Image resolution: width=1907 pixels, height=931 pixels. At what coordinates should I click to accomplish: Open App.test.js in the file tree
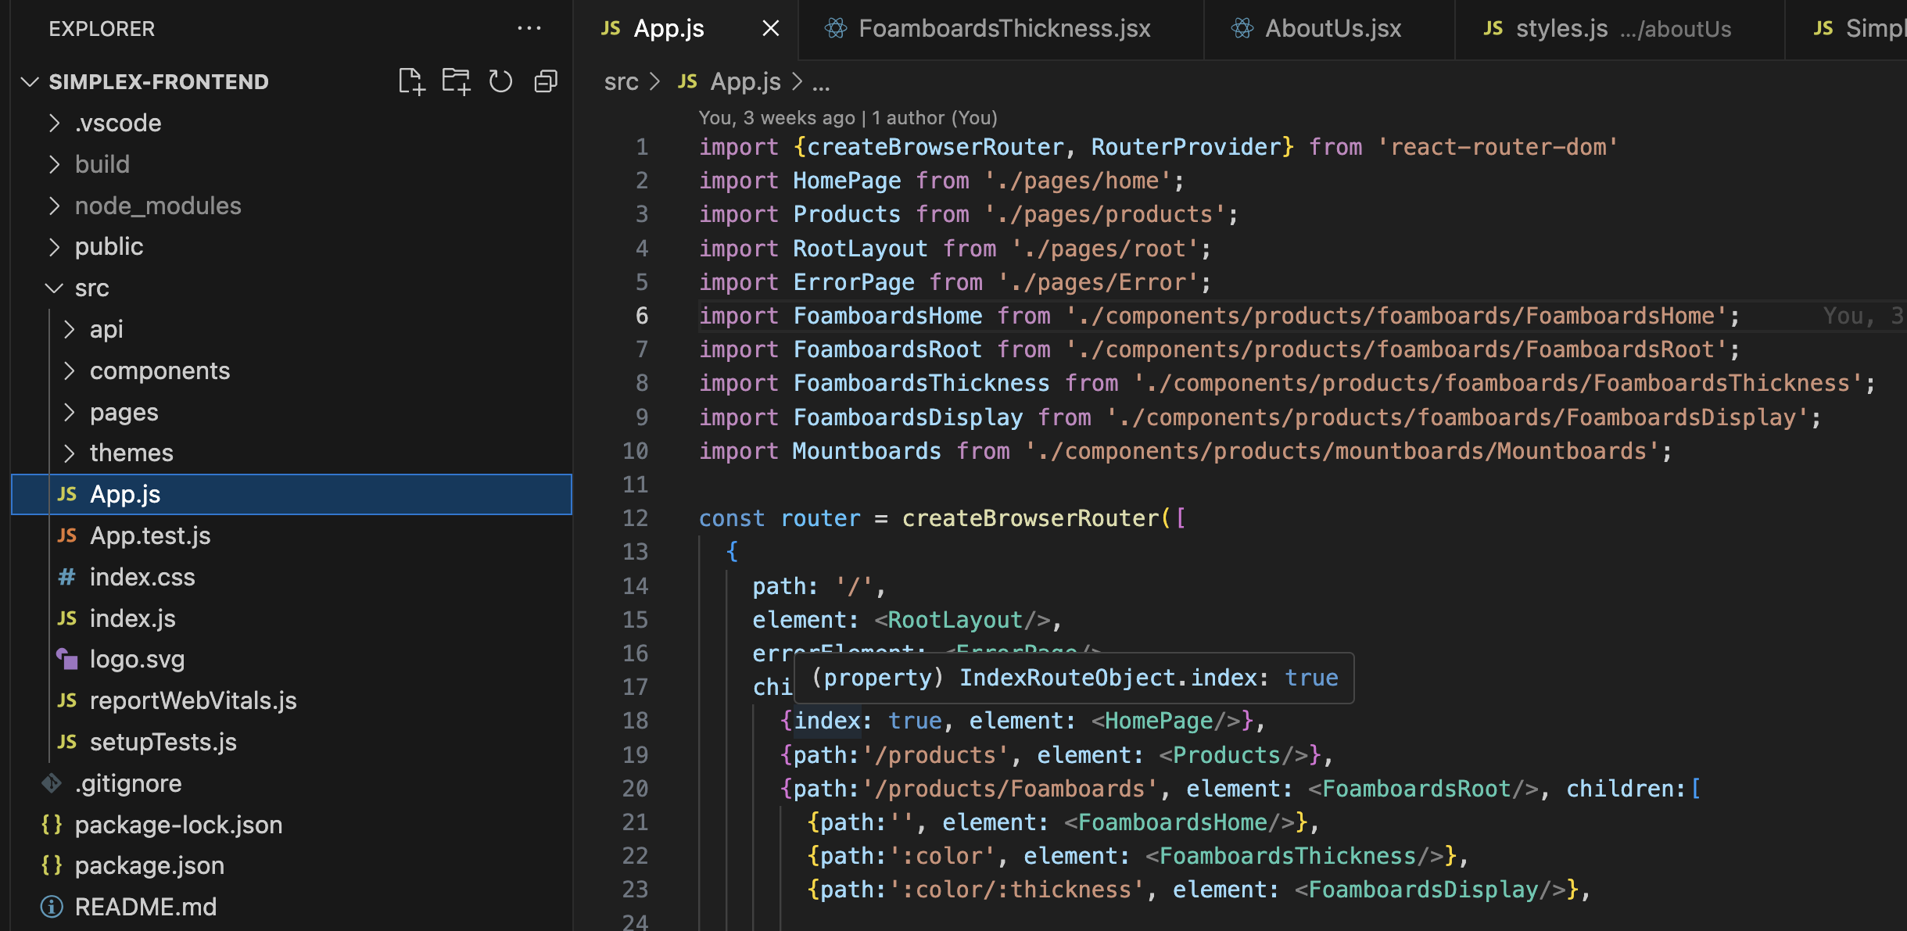(292, 535)
